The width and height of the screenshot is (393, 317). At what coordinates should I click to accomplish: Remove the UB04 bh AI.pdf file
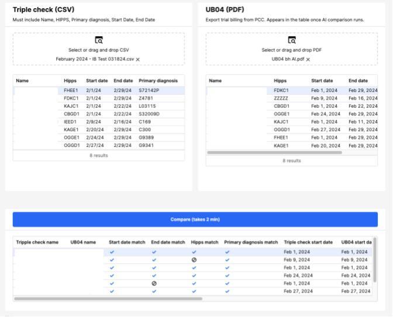[x=308, y=60]
